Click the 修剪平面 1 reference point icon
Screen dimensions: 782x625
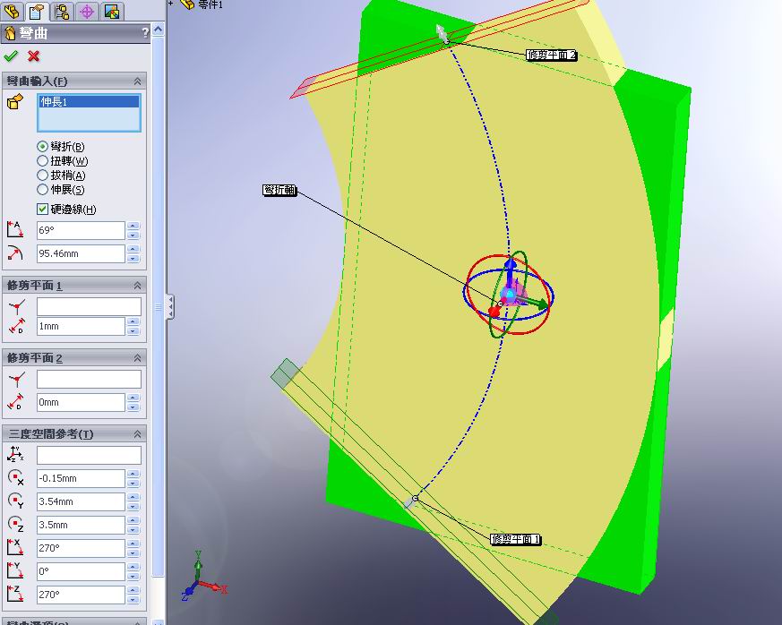(16, 306)
